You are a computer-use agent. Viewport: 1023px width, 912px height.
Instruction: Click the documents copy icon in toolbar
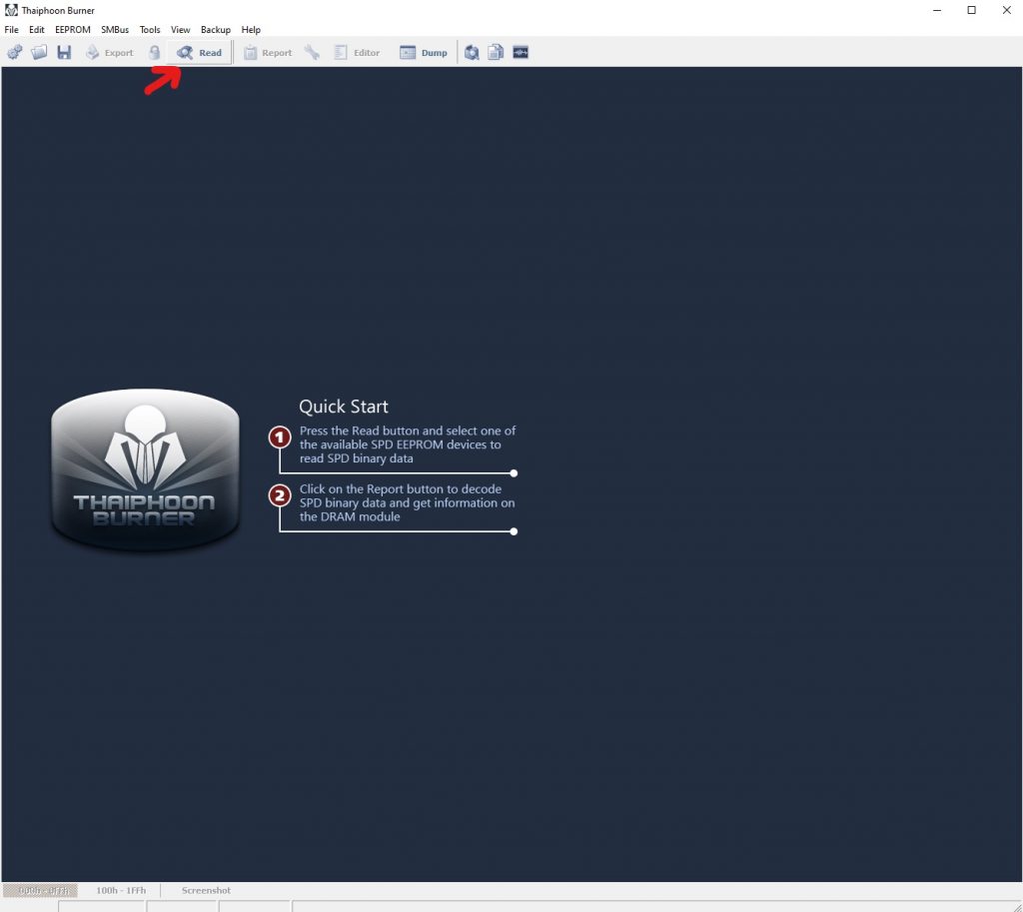496,52
